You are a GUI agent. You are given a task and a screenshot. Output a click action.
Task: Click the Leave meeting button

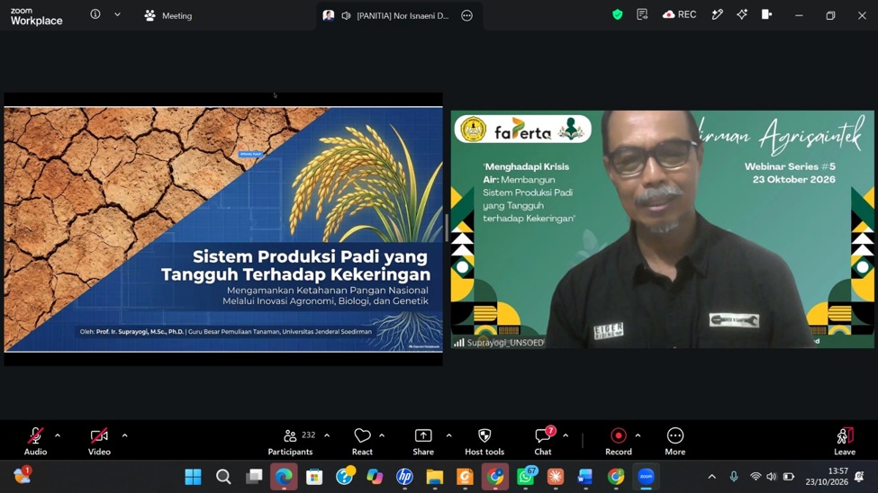tap(845, 441)
